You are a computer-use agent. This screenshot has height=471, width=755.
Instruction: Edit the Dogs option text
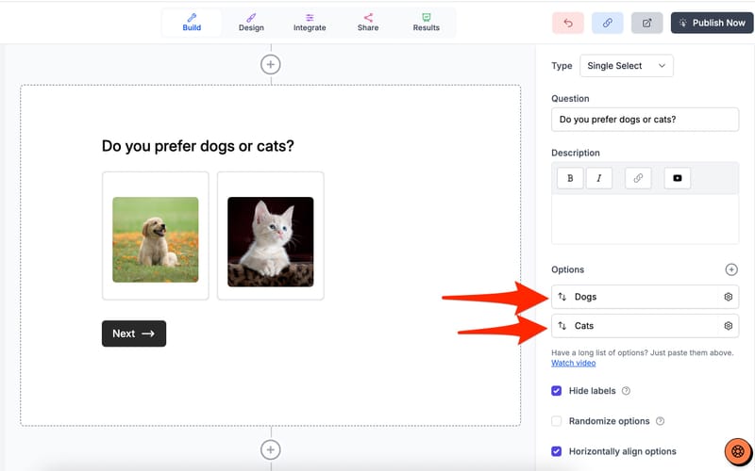tap(645, 297)
